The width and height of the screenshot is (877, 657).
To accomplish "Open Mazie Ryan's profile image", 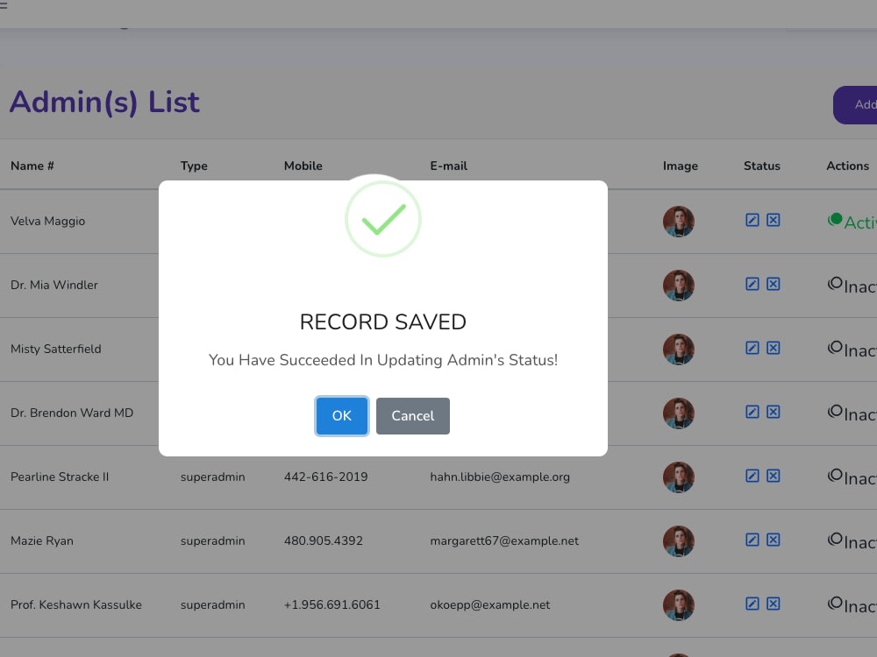I will coord(679,541).
